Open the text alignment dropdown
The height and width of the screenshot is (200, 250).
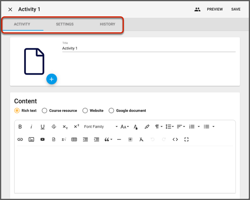tap(181, 127)
